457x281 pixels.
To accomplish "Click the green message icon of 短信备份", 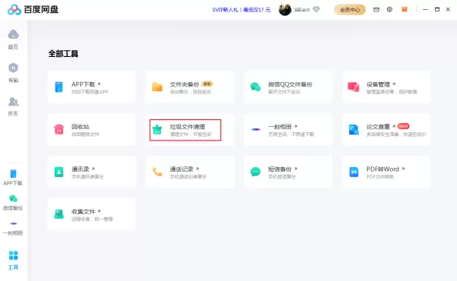I will [x=255, y=172].
